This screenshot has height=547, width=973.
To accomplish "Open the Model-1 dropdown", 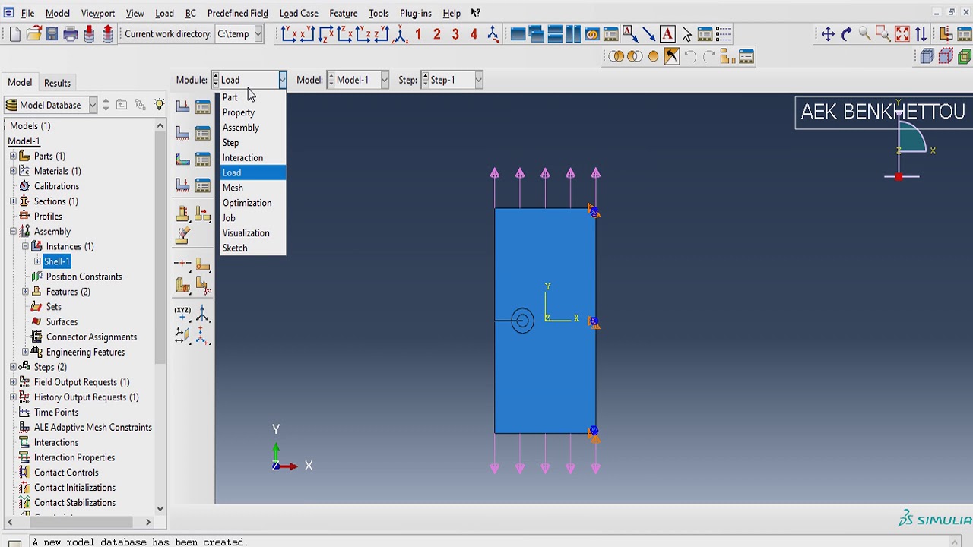I will tap(385, 80).
